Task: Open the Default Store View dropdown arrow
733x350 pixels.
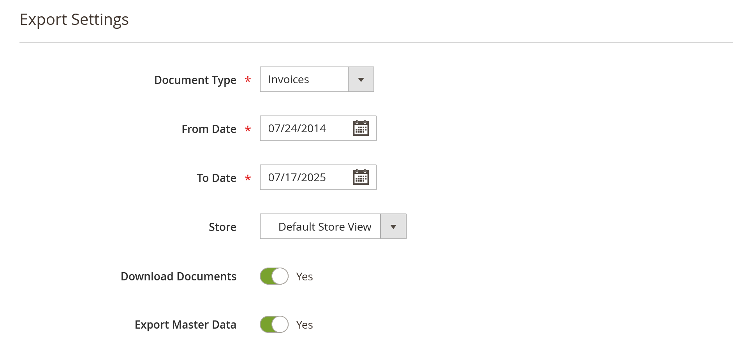Action: click(x=393, y=226)
